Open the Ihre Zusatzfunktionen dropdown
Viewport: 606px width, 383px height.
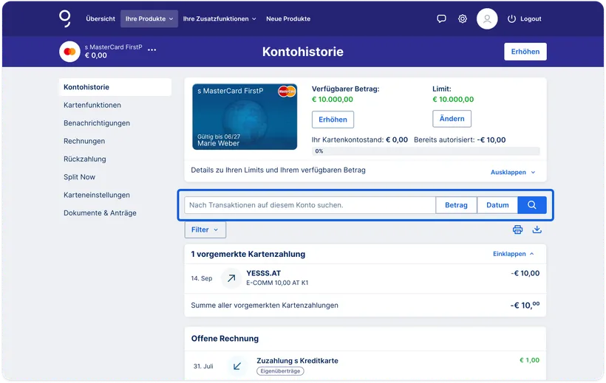point(219,18)
